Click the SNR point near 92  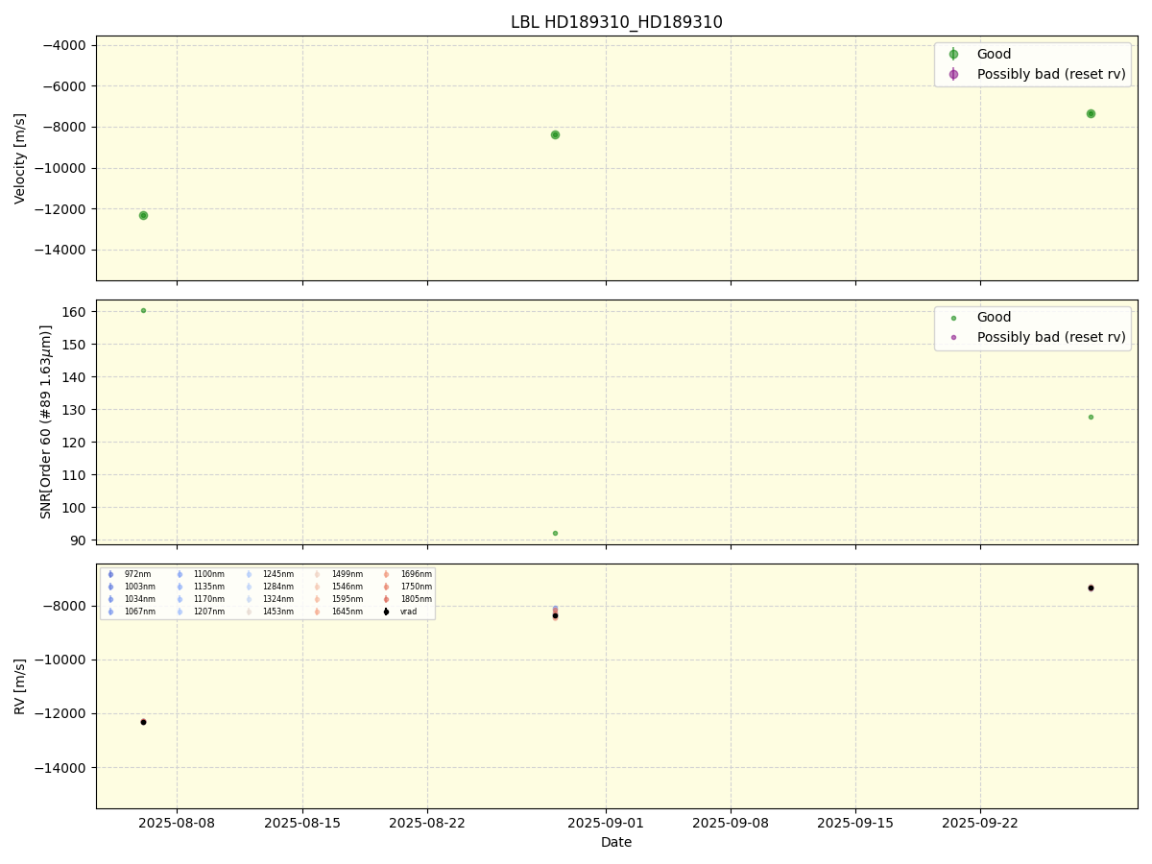tap(555, 533)
